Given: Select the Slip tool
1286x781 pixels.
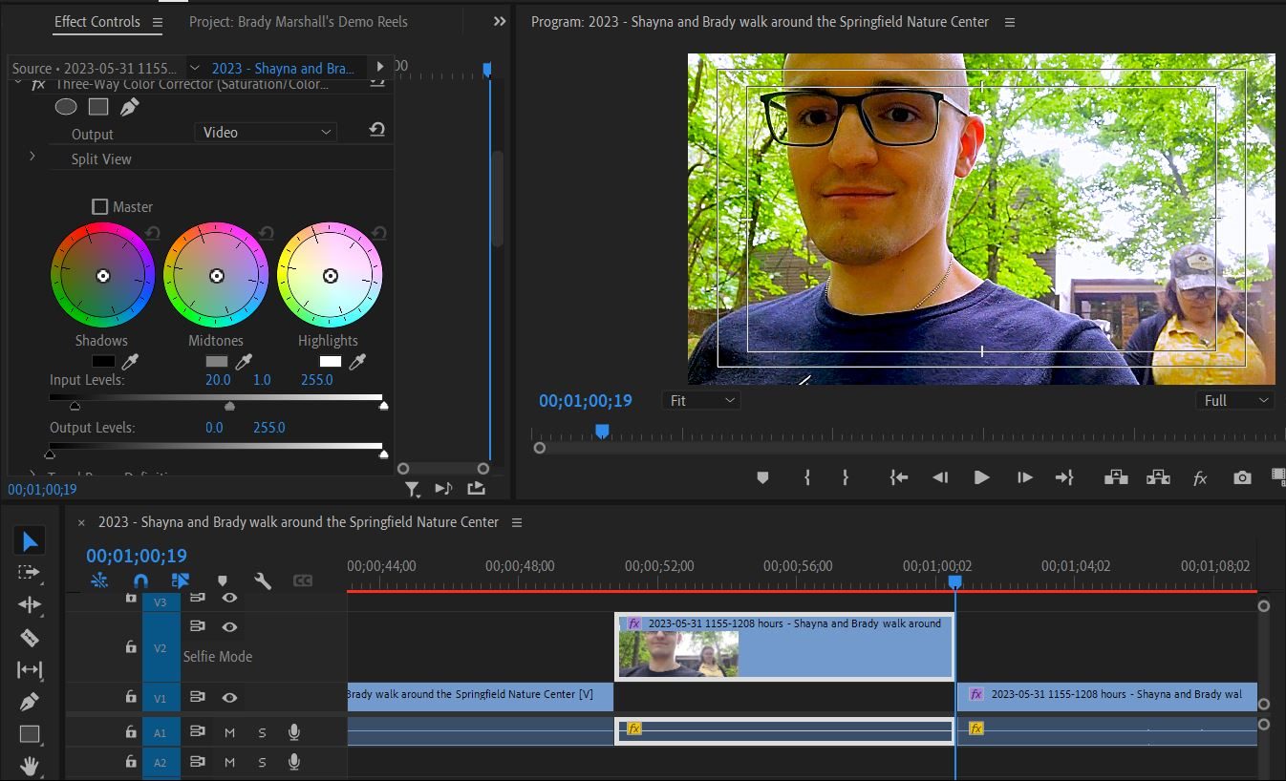Looking at the screenshot, I should 30,670.
